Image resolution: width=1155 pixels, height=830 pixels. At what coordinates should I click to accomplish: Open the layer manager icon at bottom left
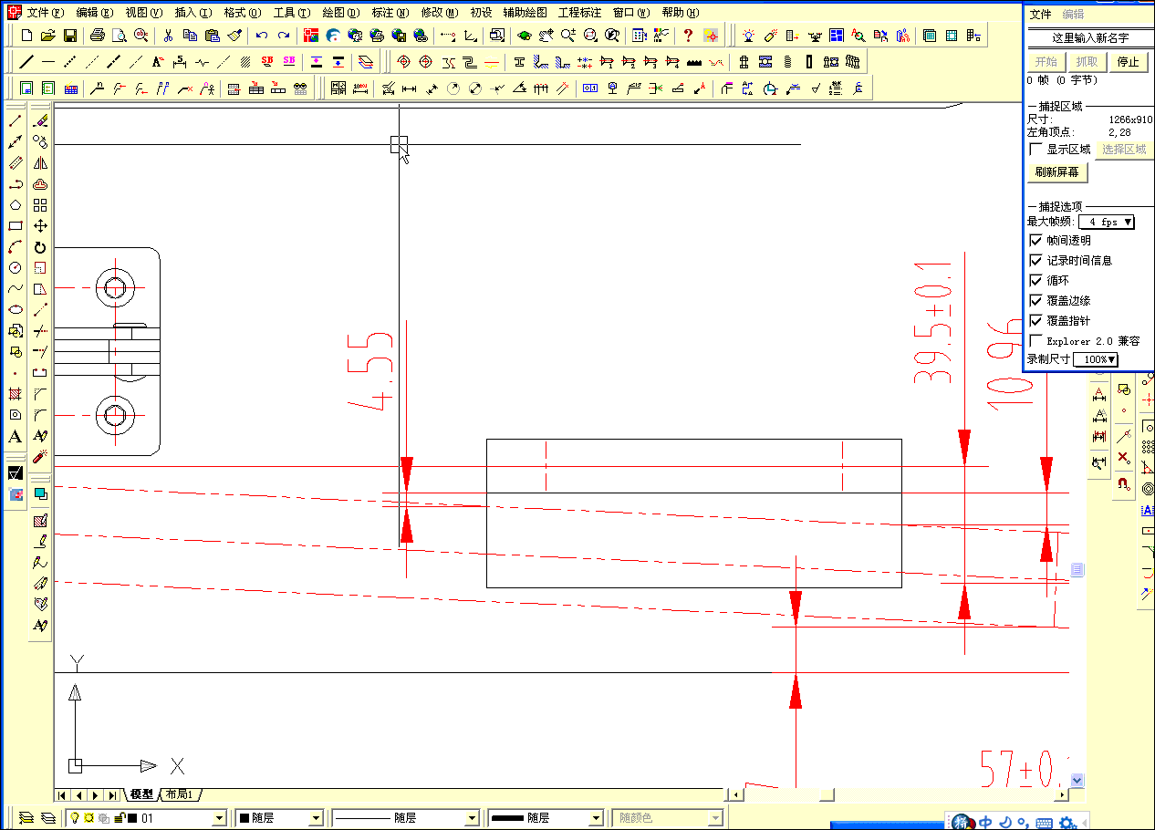tap(26, 818)
